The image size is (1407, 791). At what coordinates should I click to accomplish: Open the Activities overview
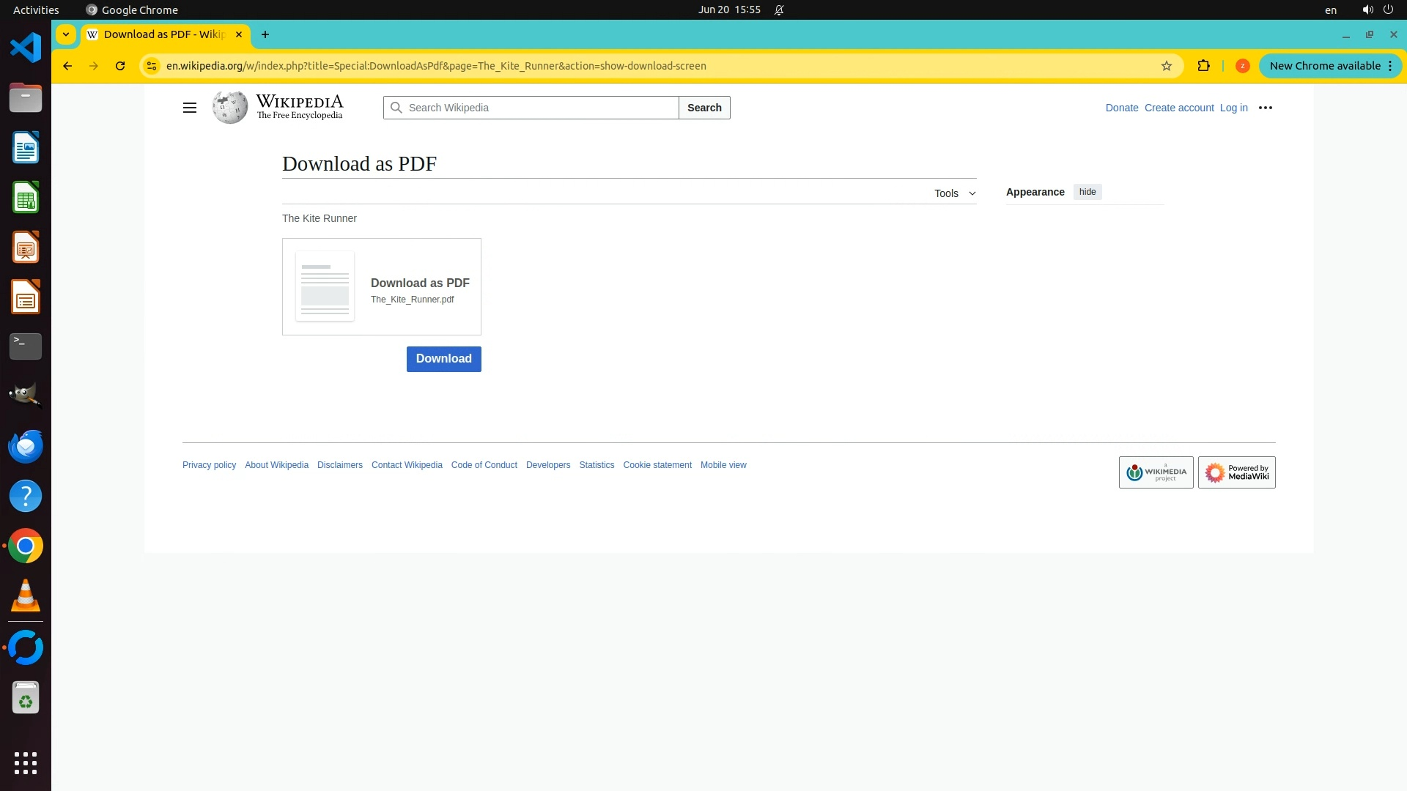click(x=36, y=10)
